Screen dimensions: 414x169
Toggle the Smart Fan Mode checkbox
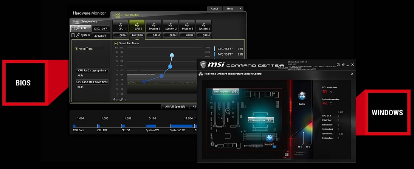click(116, 43)
